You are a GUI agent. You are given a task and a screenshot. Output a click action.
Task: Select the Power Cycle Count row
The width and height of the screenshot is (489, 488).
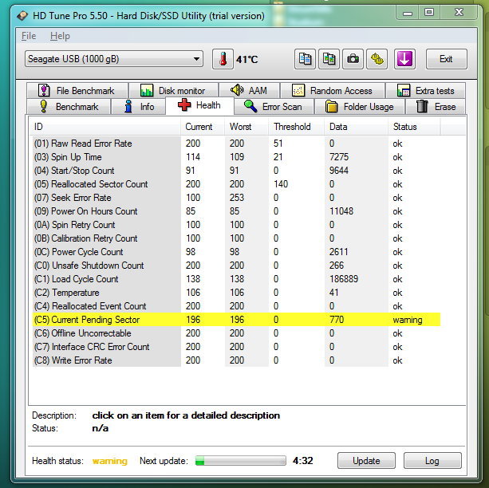236,252
